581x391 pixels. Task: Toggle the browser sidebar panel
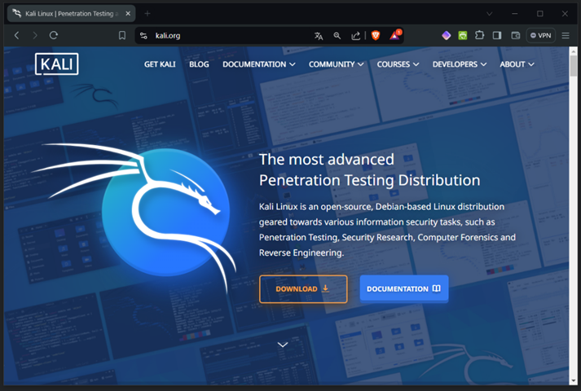[497, 36]
